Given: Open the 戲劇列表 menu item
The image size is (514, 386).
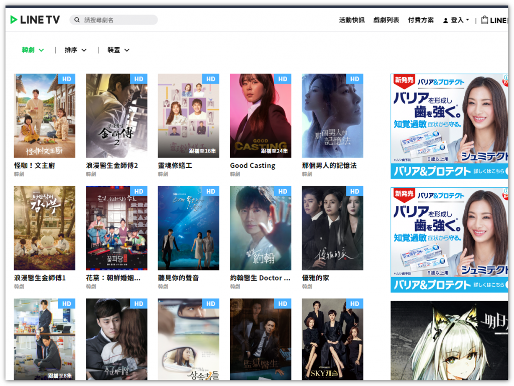Looking at the screenshot, I should coord(386,20).
